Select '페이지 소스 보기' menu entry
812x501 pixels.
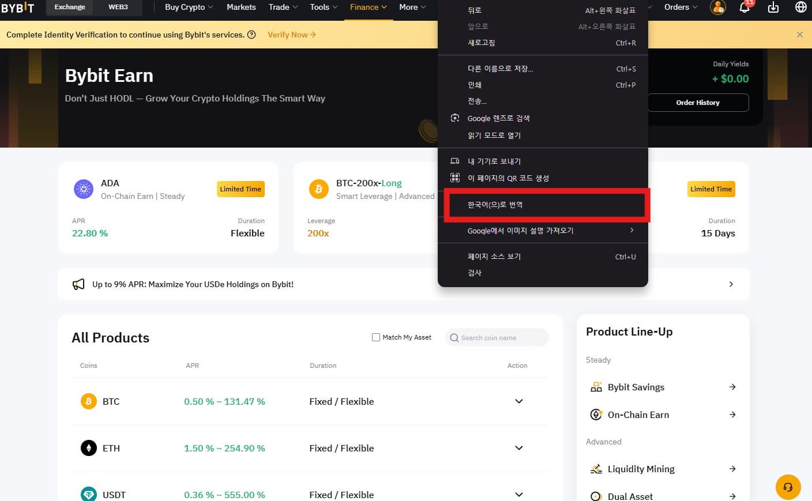pyautogui.click(x=543, y=257)
